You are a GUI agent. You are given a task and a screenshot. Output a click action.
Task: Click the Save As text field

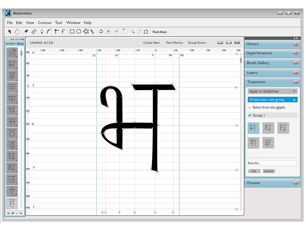[x=278, y=163]
